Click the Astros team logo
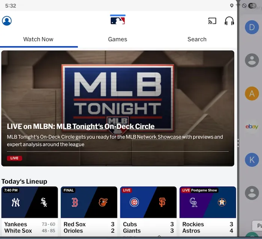Viewport: 262px width, 239px height. click(x=222, y=202)
